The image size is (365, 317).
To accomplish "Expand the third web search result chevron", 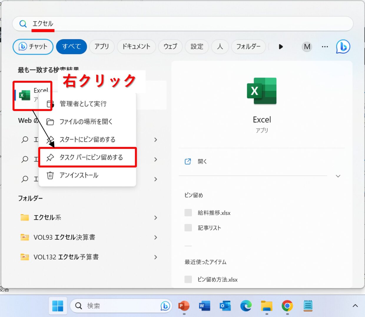I will tap(156, 179).
